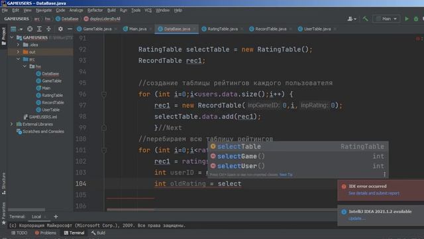The image size is (424, 239).
Task: Select GAMEUSERS.iml file in tree
Action: [x=40, y=117]
